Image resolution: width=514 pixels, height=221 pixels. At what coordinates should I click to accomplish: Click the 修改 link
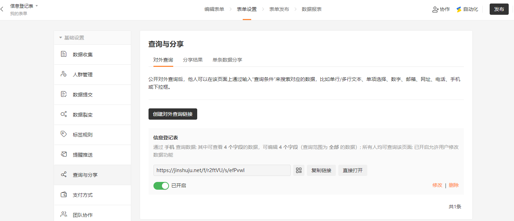pyautogui.click(x=437, y=185)
